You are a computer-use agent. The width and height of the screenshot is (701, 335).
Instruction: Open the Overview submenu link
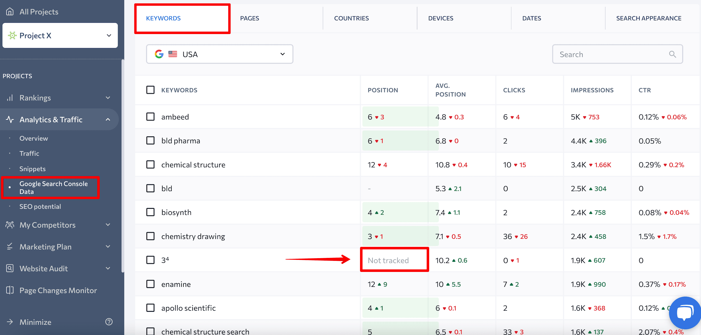coord(34,138)
